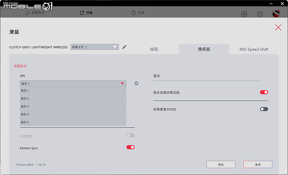Select 級別 1 in the list
Screen dimensions: 288x175
tap(73, 91)
